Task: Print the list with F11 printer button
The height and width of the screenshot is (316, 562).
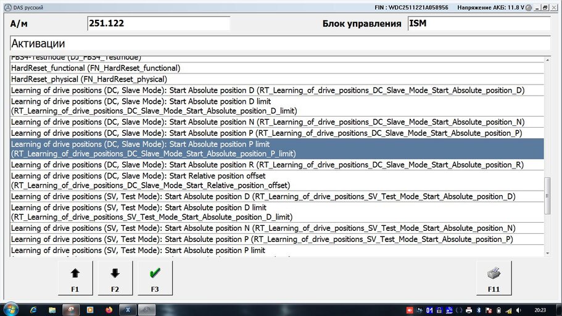Action: click(494, 278)
